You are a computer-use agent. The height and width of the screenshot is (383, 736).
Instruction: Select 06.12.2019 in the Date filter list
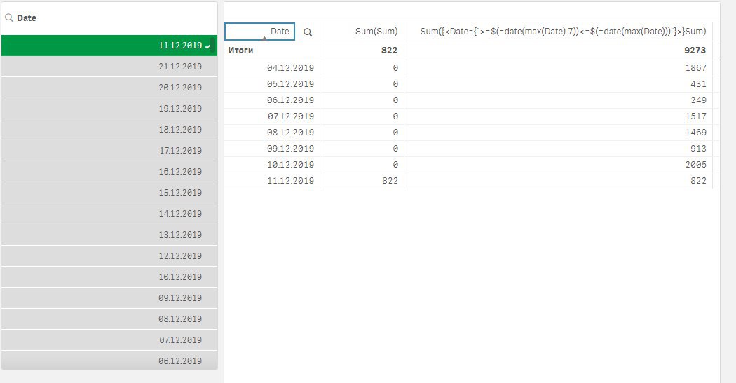pos(109,361)
